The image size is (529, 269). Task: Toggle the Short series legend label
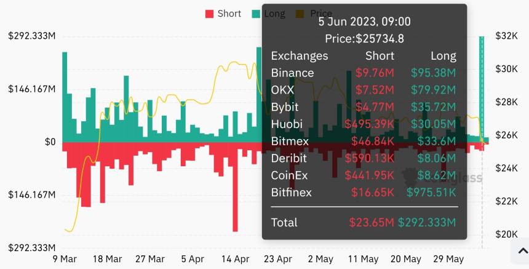(229, 14)
